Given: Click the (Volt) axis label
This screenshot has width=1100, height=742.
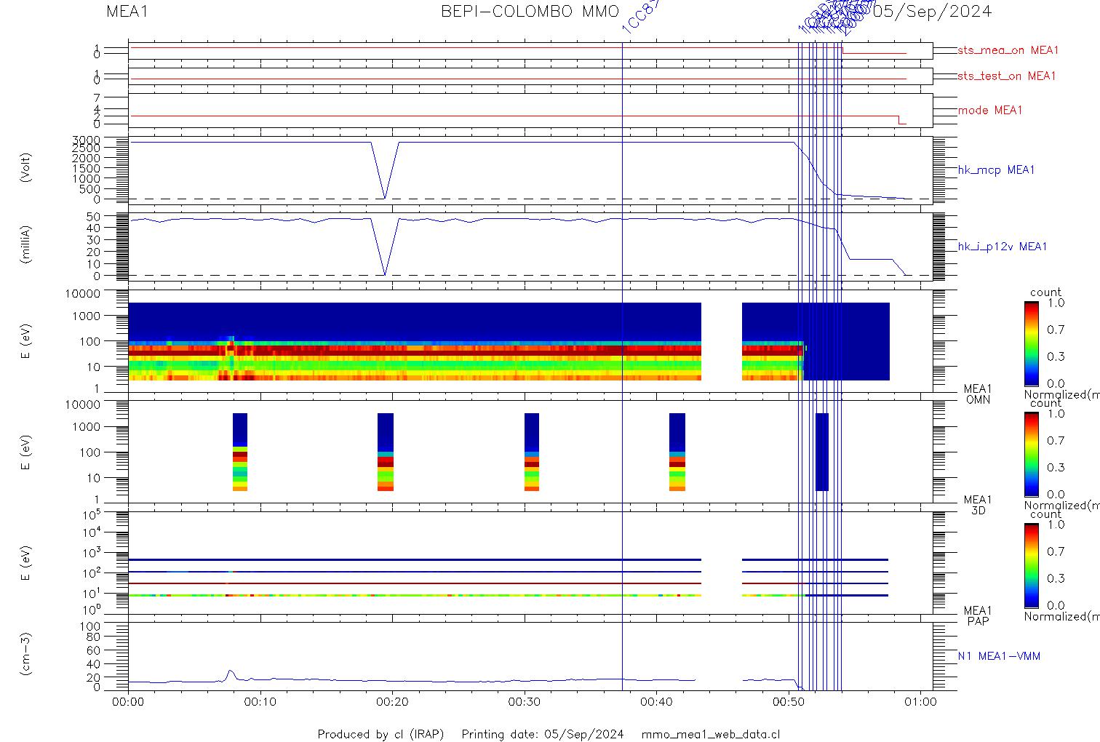Looking at the screenshot, I should [26, 167].
